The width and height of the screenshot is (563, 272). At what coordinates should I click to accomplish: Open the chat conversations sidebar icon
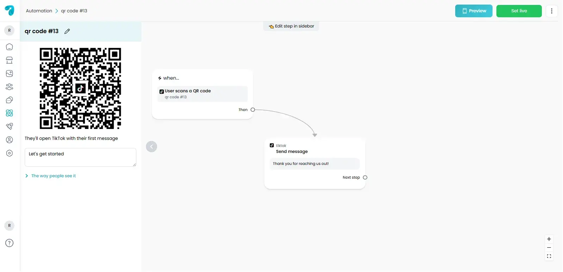pyautogui.click(x=10, y=100)
